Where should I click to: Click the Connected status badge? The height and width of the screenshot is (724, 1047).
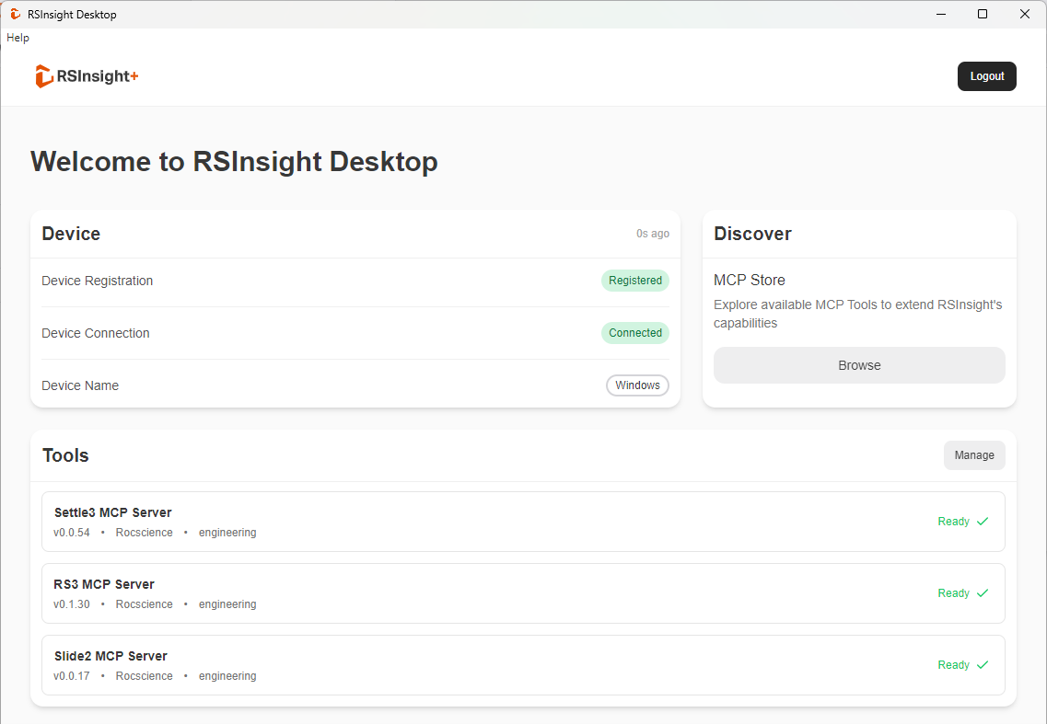(x=635, y=332)
